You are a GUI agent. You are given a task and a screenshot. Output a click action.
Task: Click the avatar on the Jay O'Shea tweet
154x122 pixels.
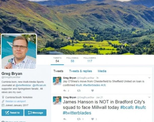pos(57,81)
